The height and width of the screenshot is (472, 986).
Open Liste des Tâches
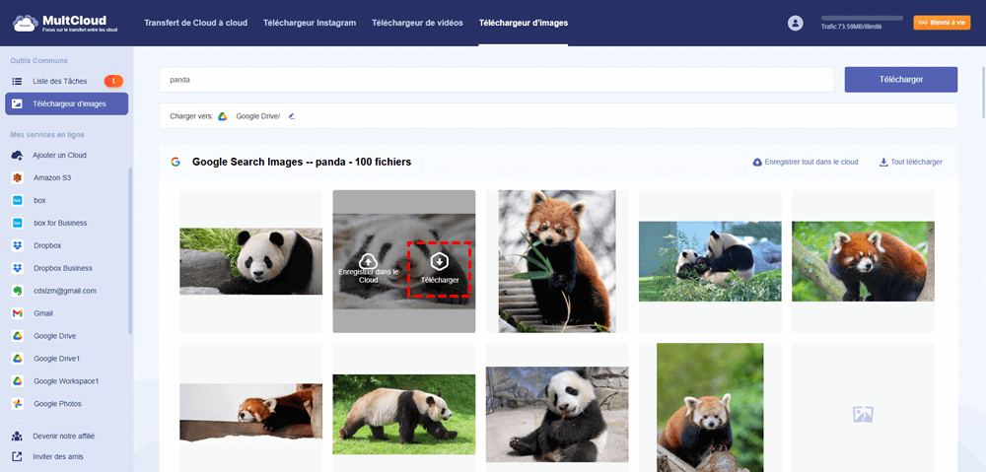tap(59, 81)
